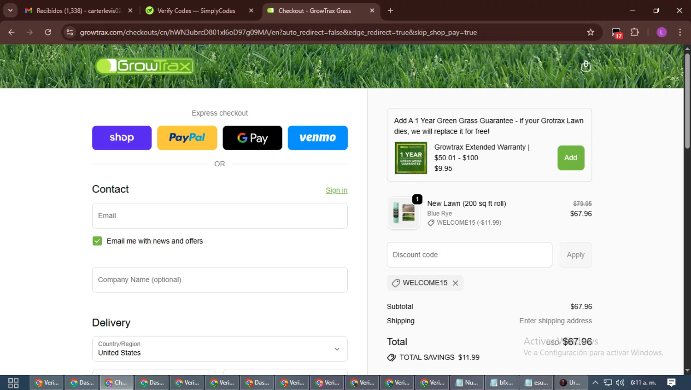The height and width of the screenshot is (390, 691).
Task: Choose Google Pay express checkout
Action: (x=252, y=138)
